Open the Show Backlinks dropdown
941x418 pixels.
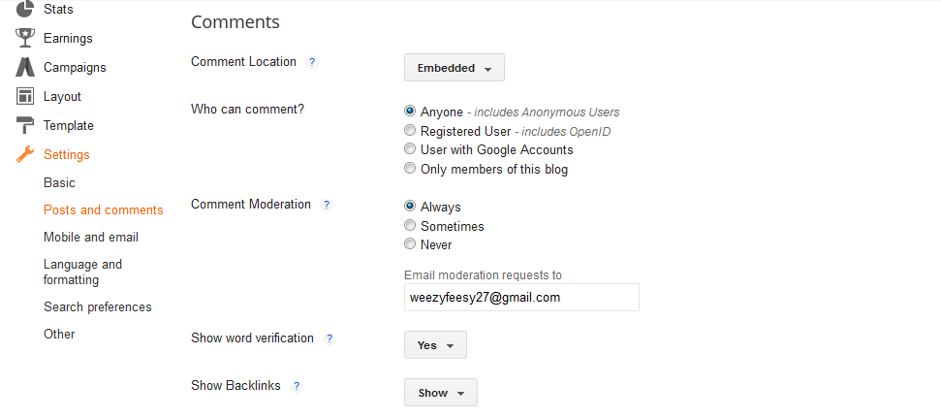pos(440,393)
